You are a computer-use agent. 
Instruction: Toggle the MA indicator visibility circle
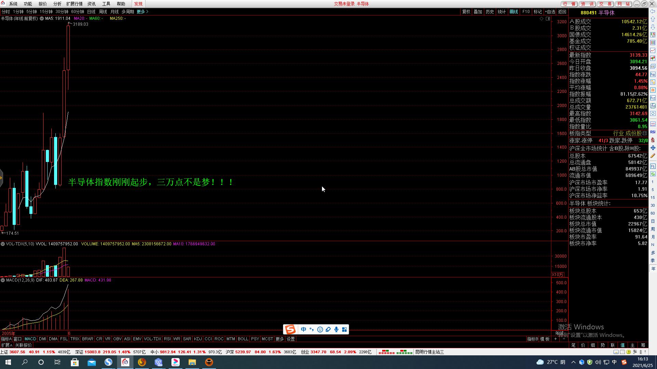[x=42, y=18]
